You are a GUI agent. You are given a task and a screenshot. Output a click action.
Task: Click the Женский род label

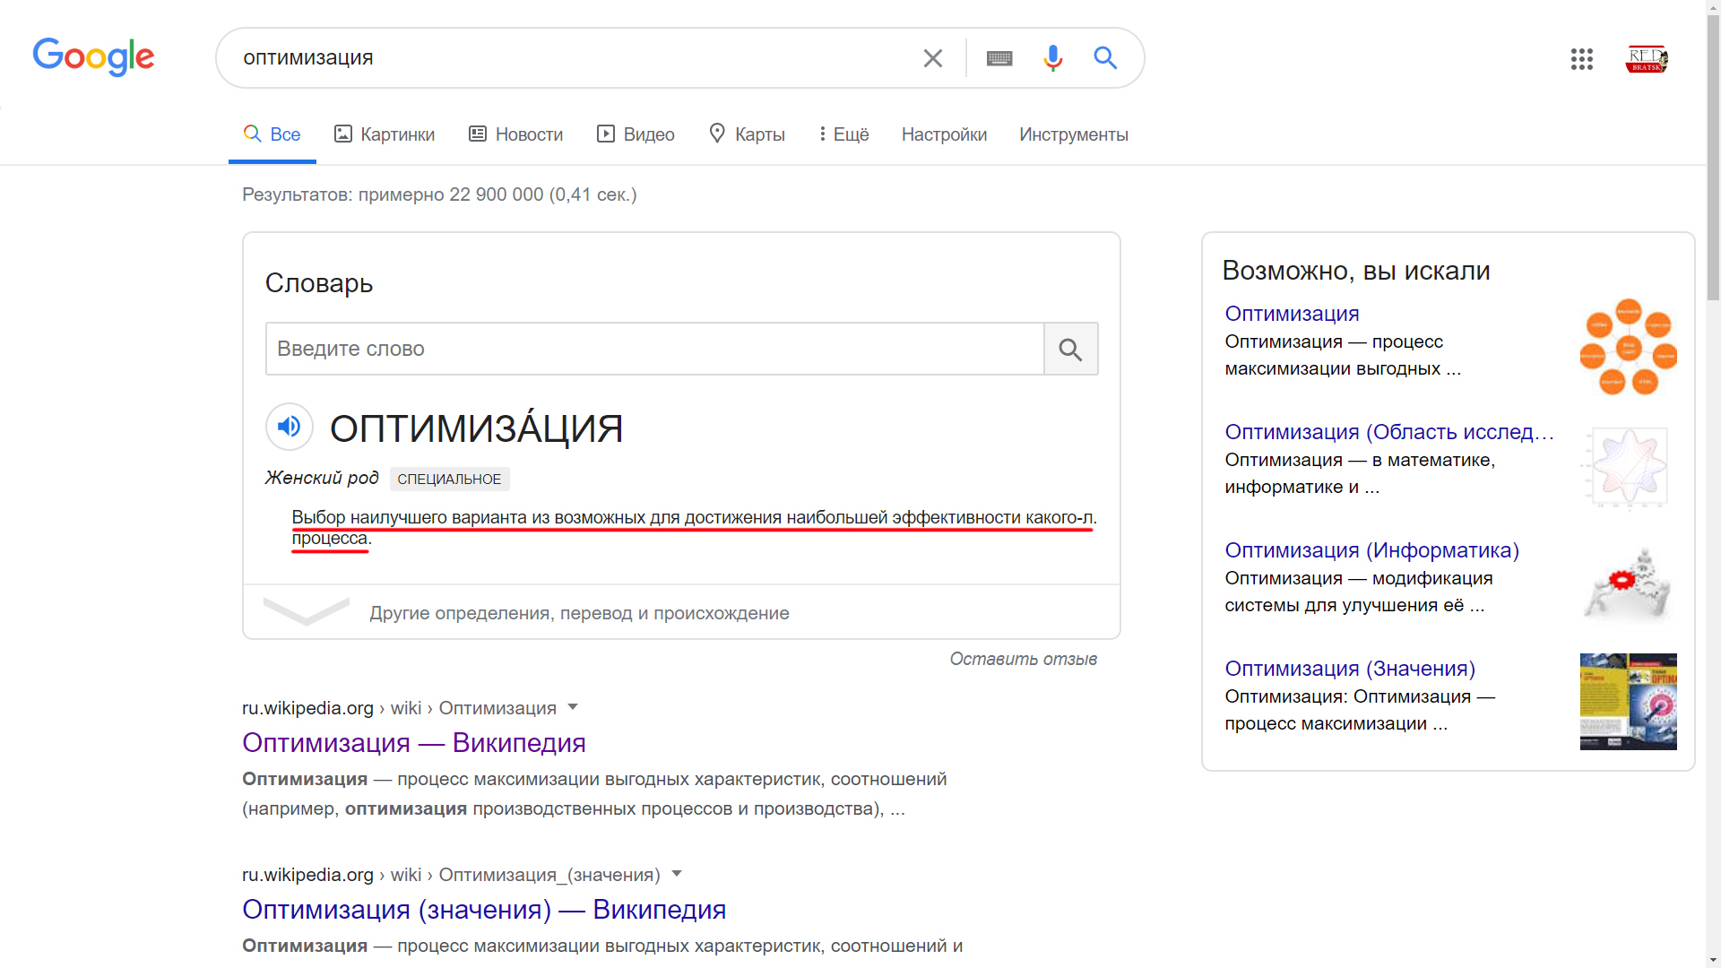tap(322, 479)
